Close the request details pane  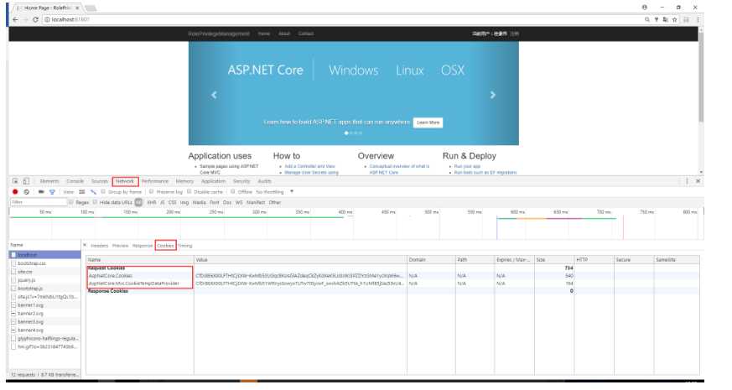pyautogui.click(x=85, y=245)
